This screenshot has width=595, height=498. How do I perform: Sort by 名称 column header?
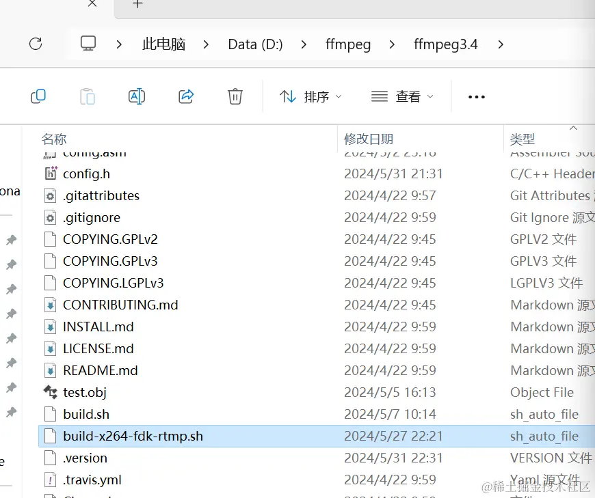pyautogui.click(x=54, y=139)
